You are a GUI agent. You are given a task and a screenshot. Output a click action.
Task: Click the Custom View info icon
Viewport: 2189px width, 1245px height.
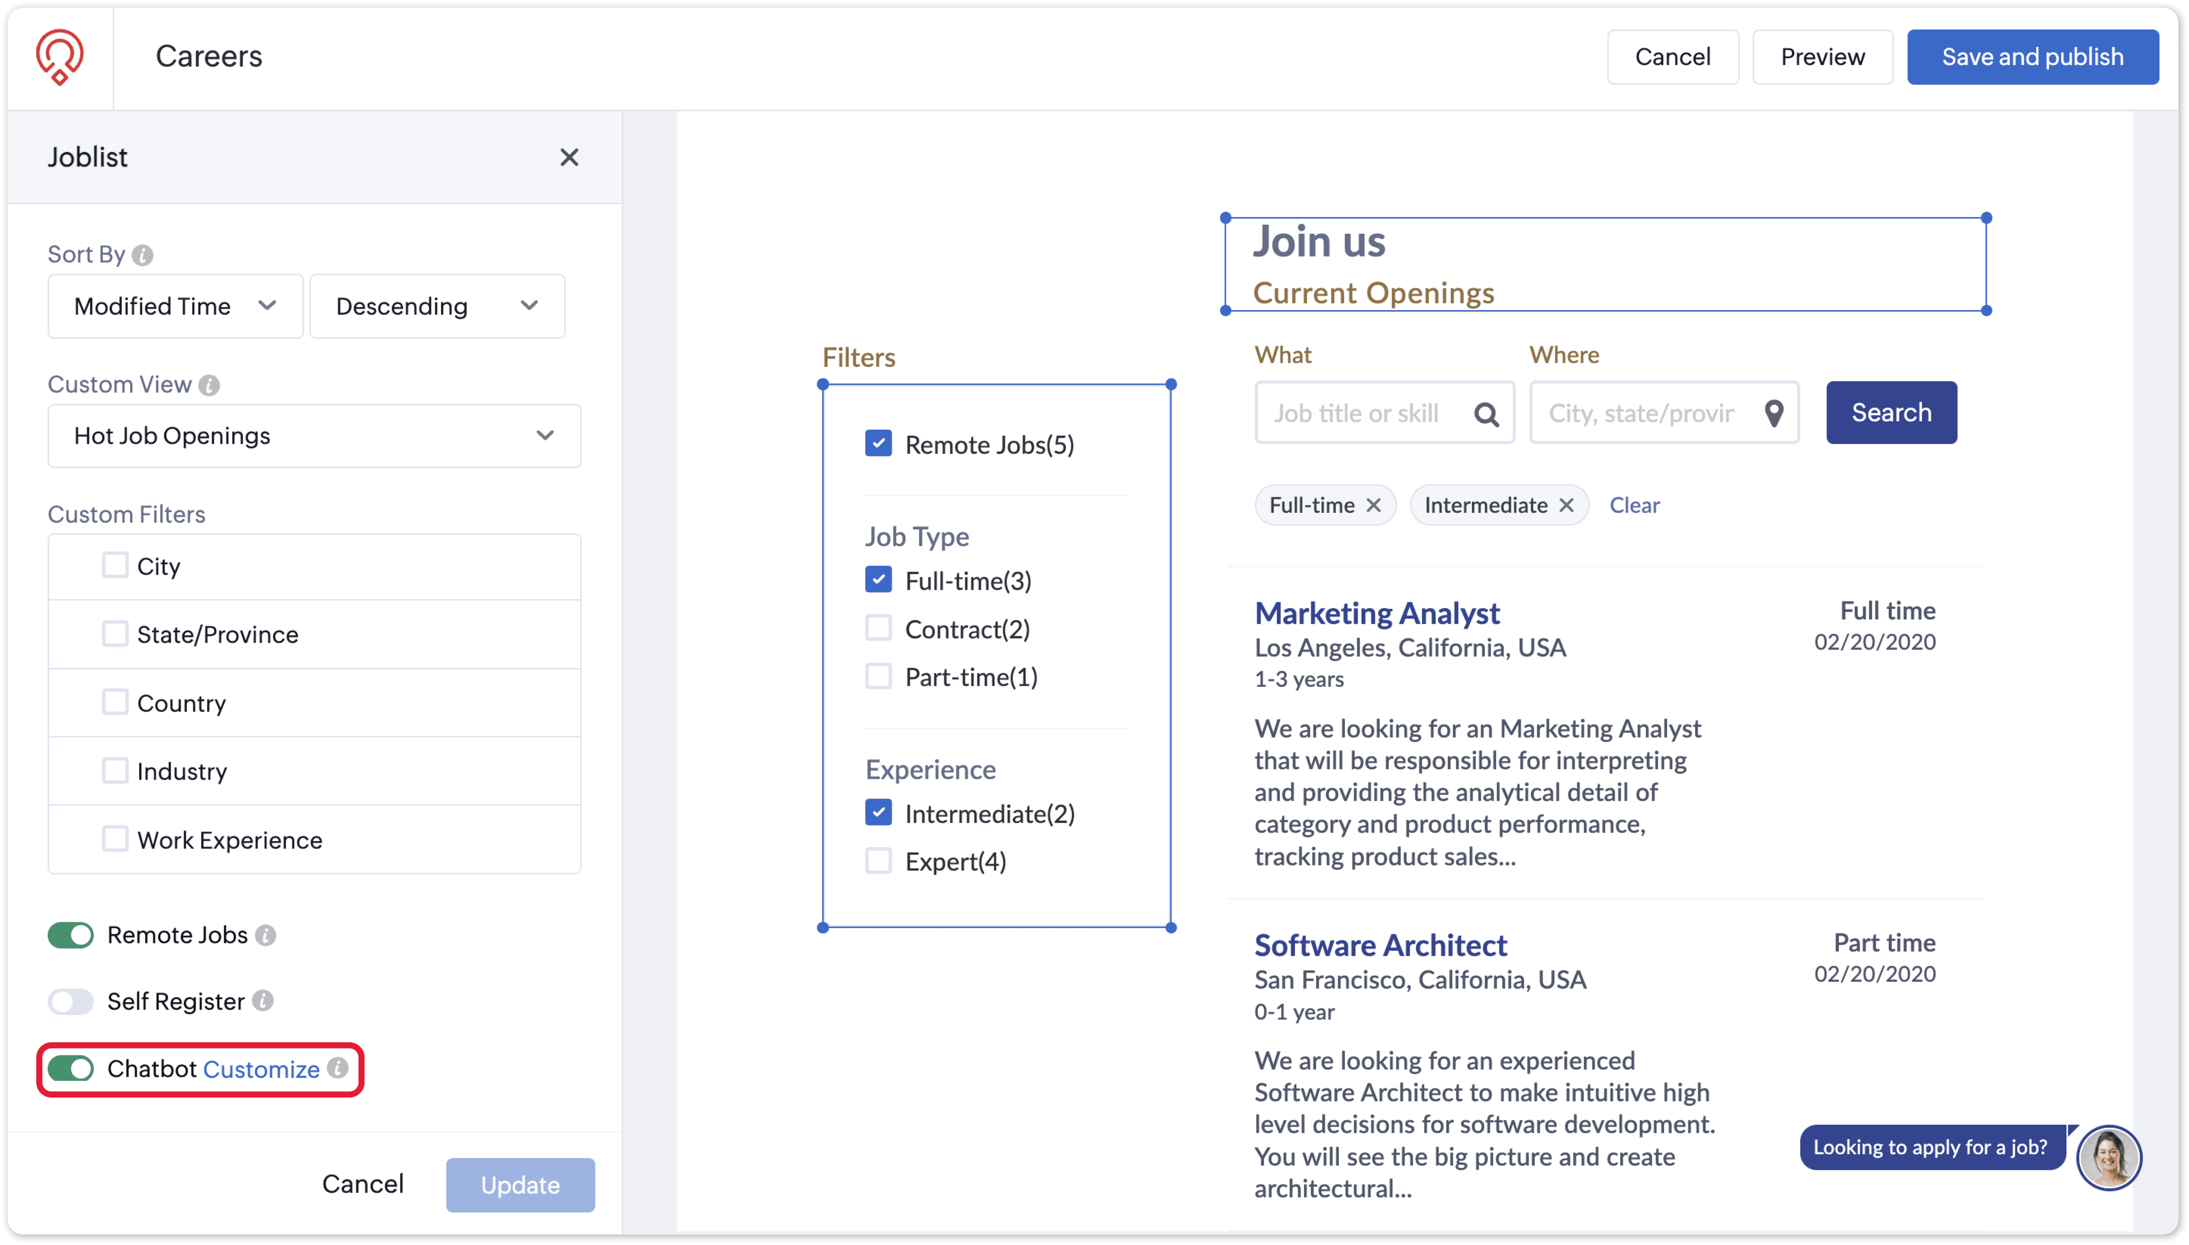[x=210, y=385]
